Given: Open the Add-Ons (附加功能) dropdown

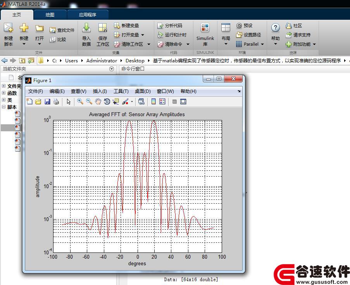Looking at the screenshot, I should click(314, 44).
